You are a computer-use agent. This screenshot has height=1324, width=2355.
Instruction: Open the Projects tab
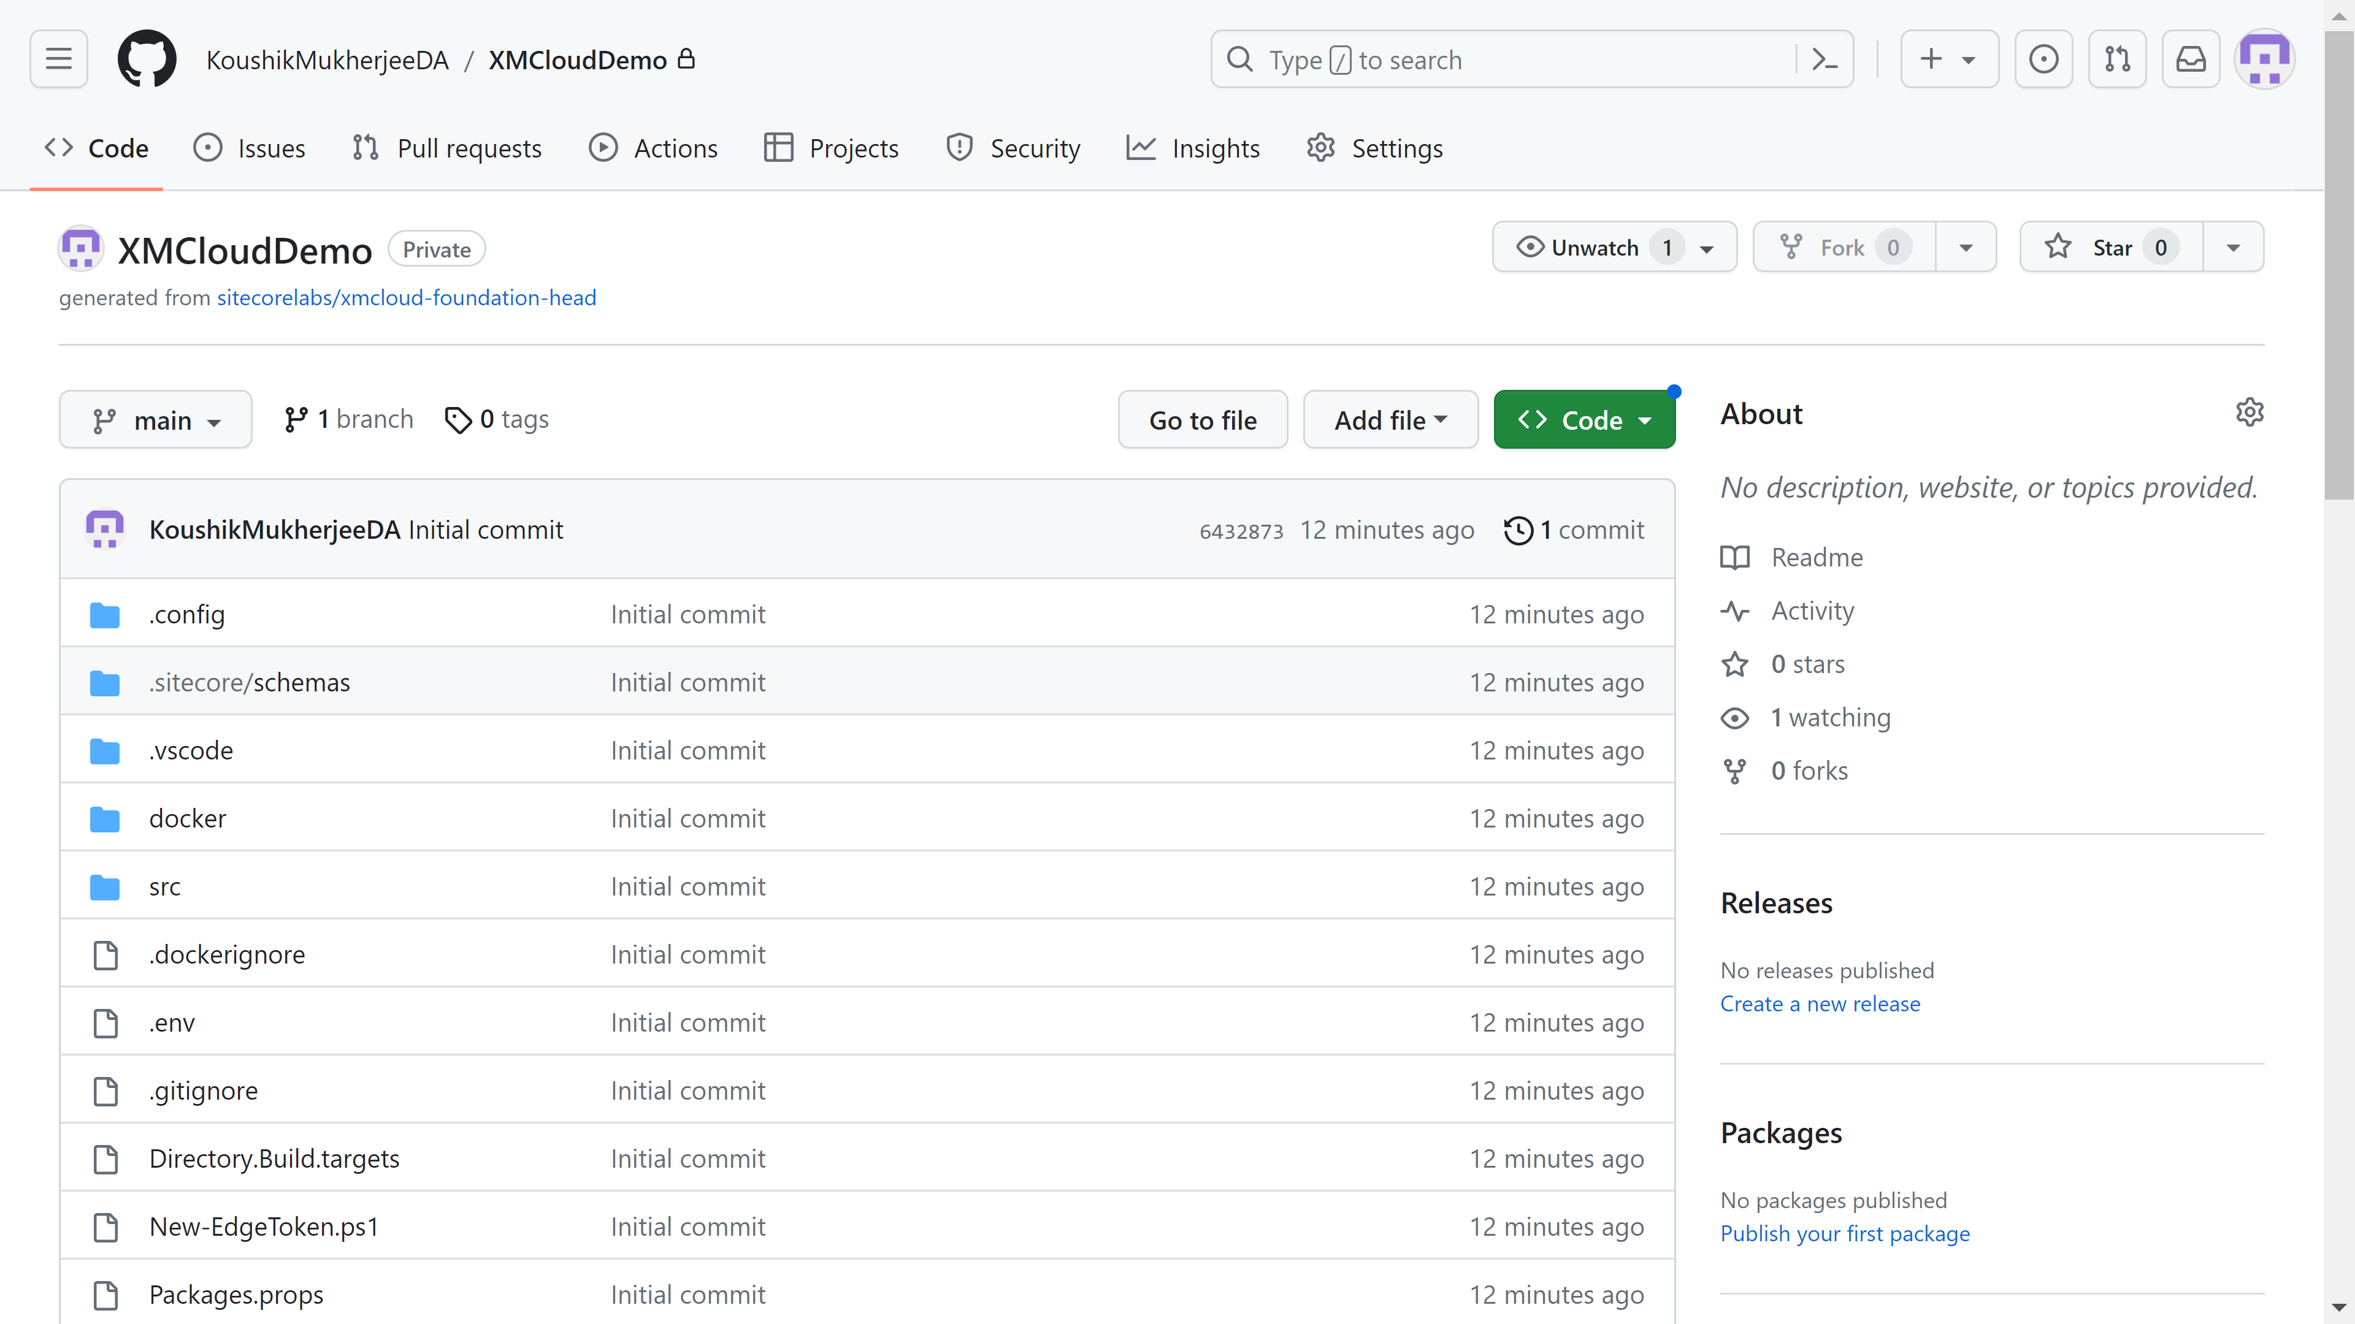832,148
